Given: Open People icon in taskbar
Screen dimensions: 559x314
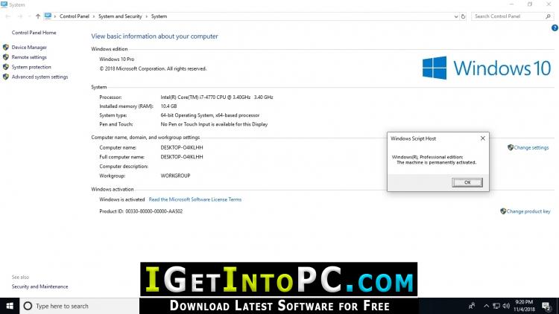Looking at the screenshot, I should pyautogui.click(x=472, y=306).
